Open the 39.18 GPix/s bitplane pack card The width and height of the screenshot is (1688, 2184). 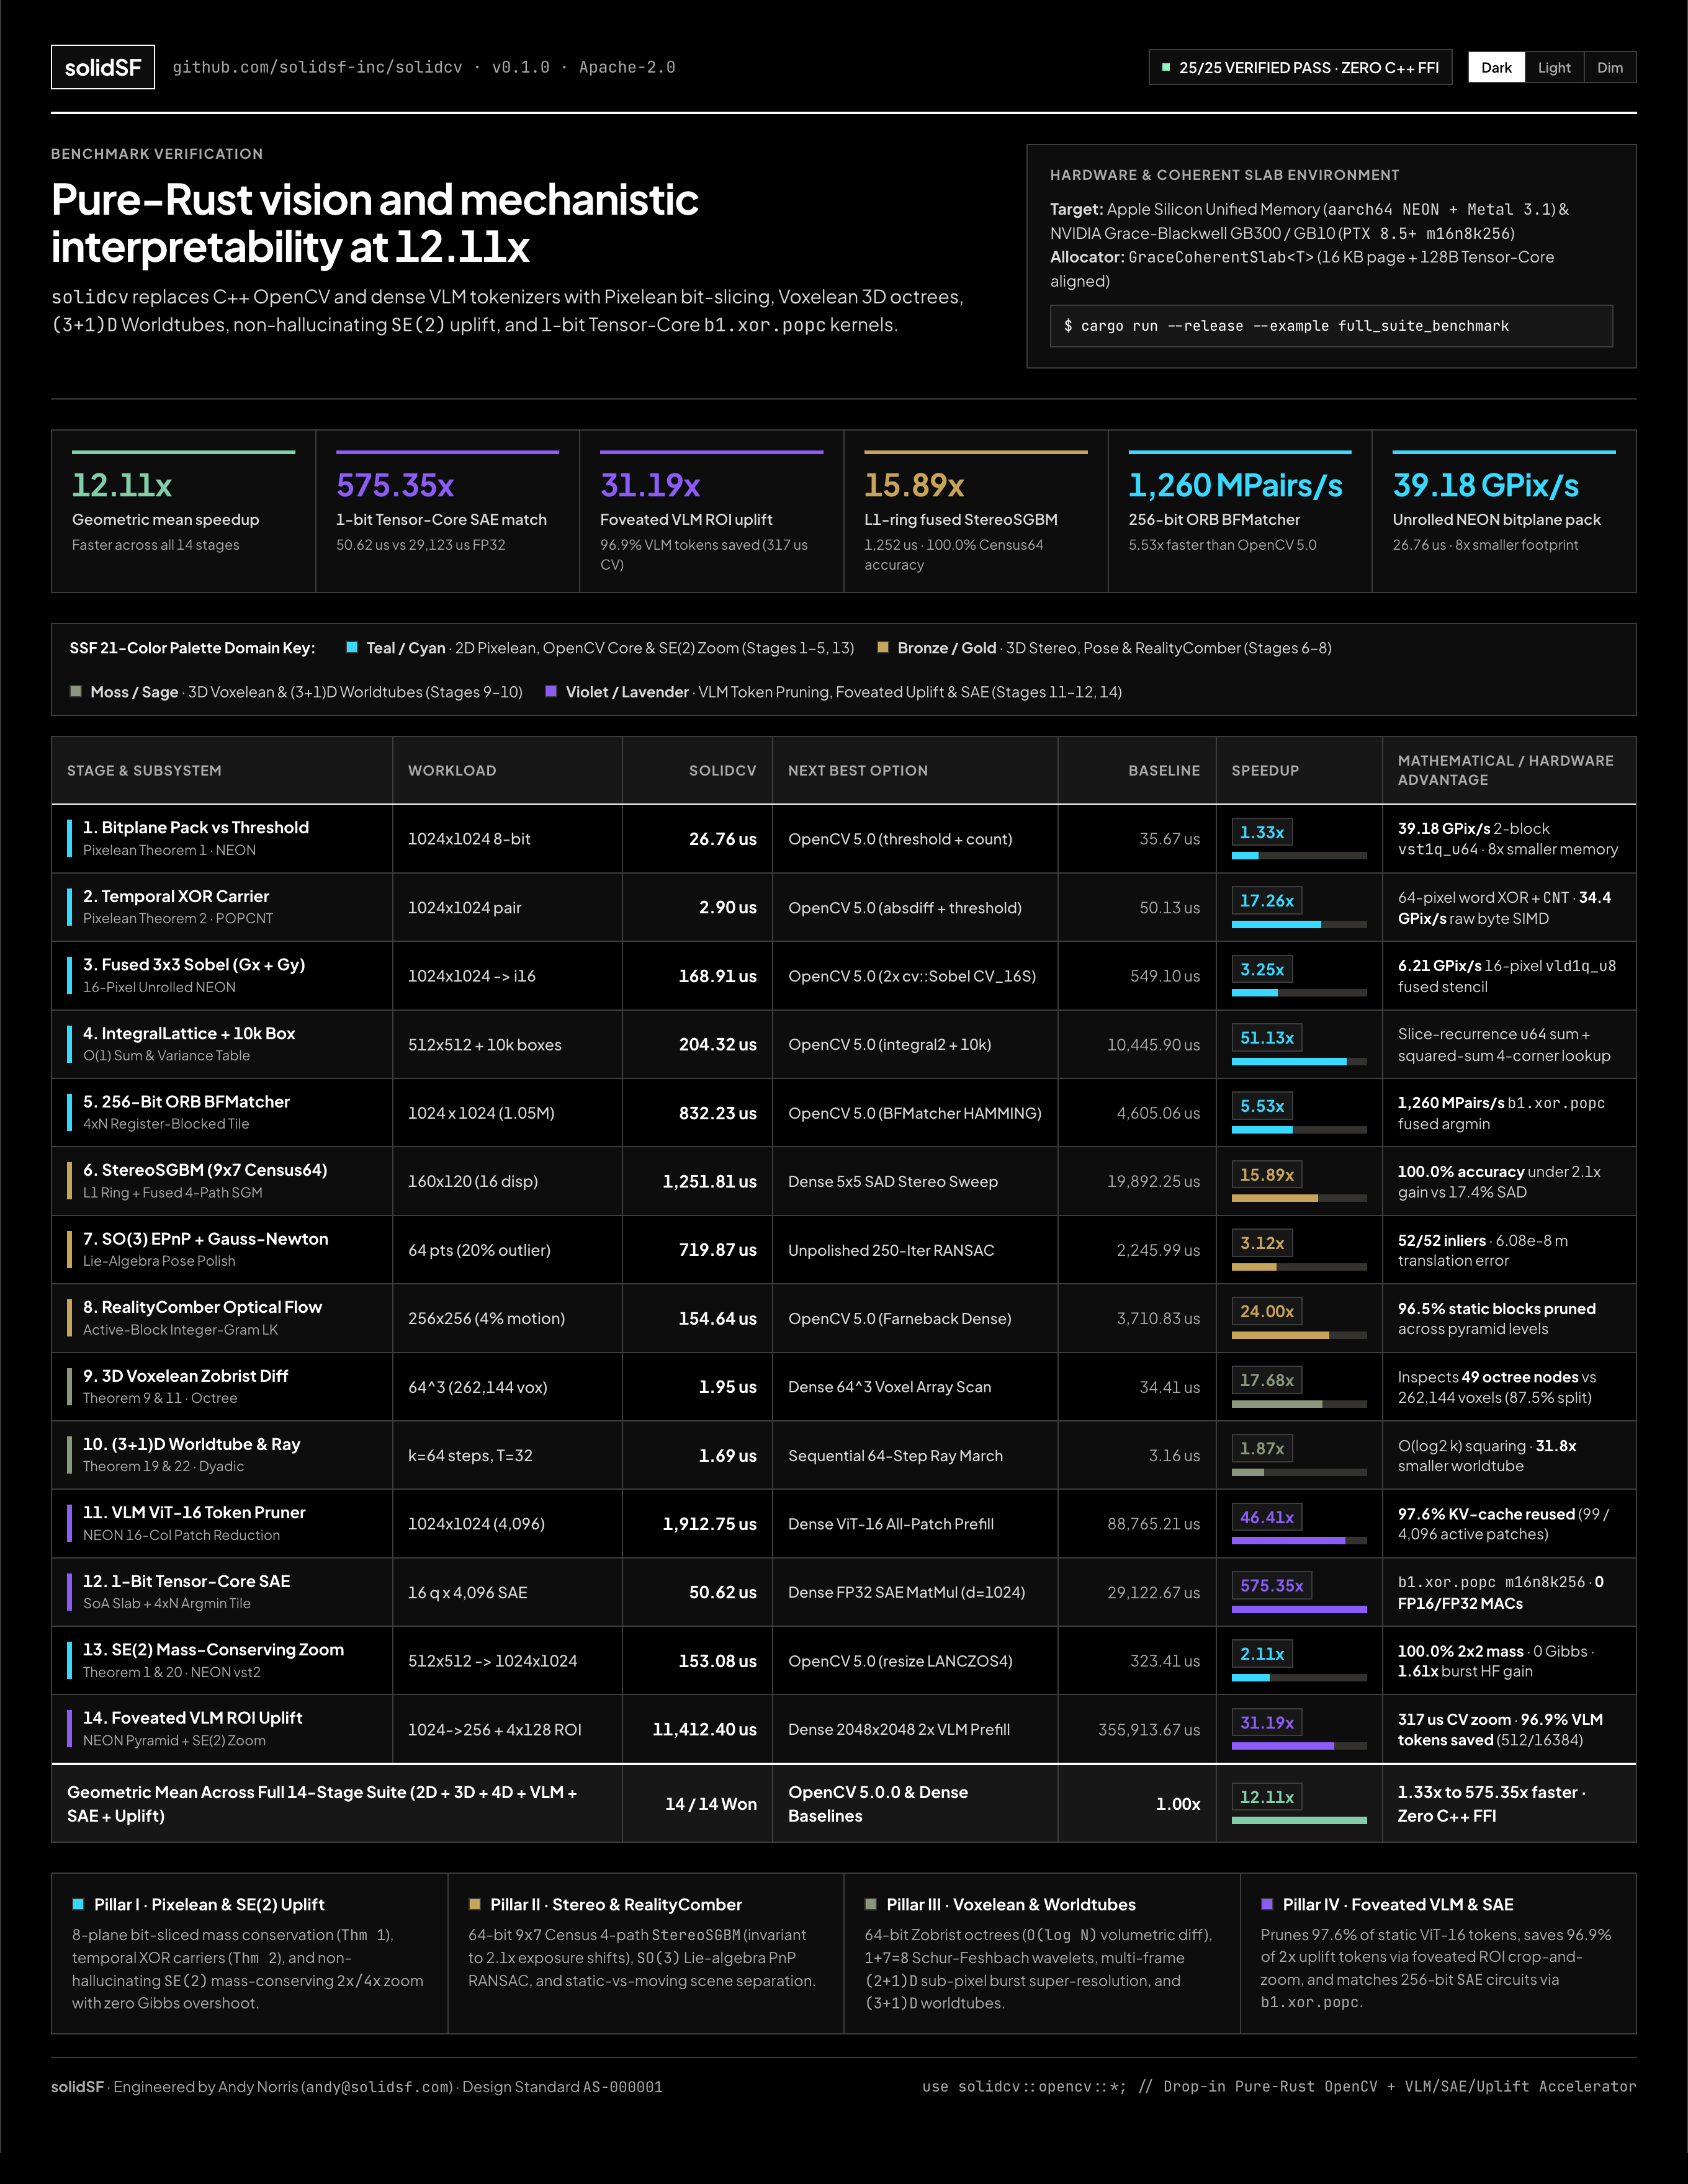(x=1504, y=511)
